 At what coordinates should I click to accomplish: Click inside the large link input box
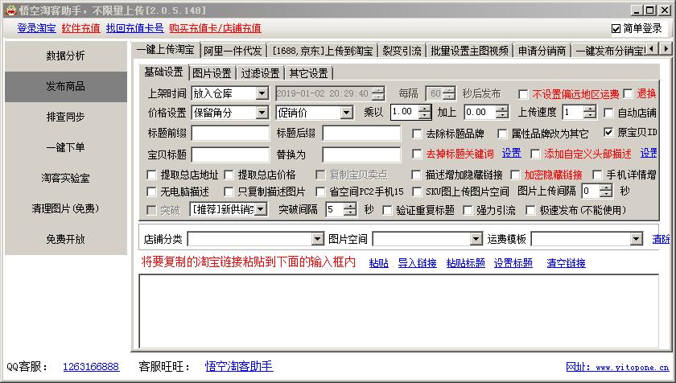[399, 311]
